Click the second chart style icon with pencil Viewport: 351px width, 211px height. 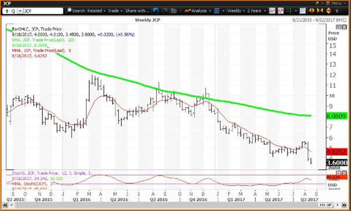[281, 11]
